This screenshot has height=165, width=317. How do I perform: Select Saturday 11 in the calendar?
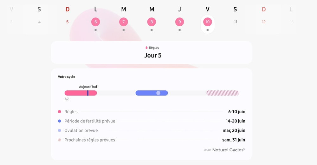(236, 22)
